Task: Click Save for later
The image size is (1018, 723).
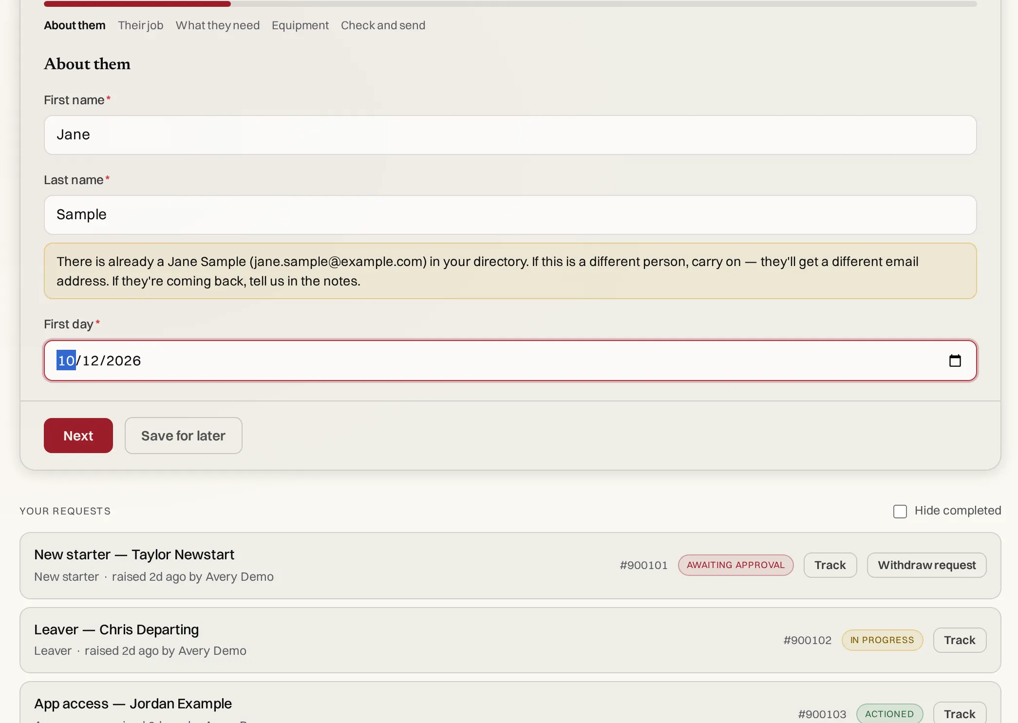Action: [x=183, y=436]
